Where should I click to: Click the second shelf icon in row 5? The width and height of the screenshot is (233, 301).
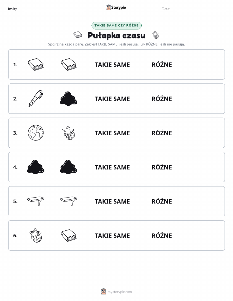click(x=69, y=201)
